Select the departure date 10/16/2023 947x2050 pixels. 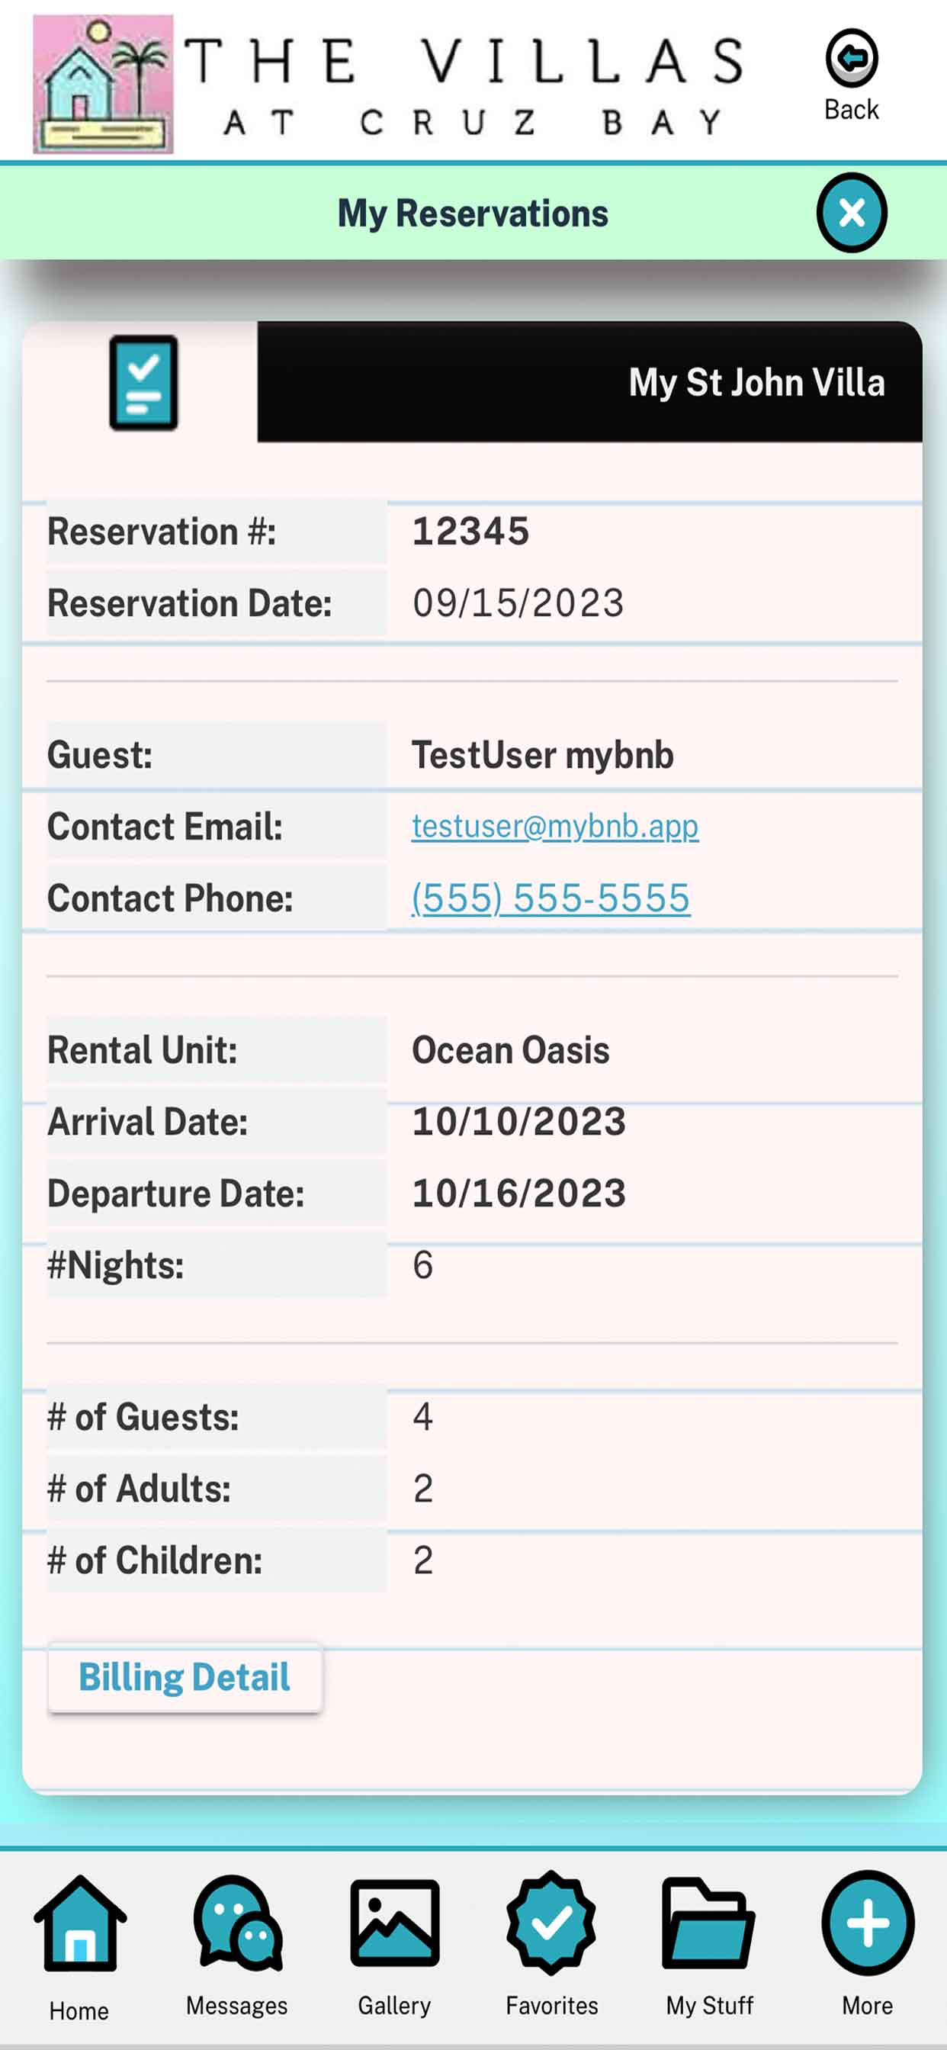(x=518, y=1193)
